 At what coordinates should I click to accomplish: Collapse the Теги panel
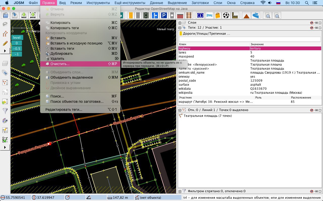(180, 28)
